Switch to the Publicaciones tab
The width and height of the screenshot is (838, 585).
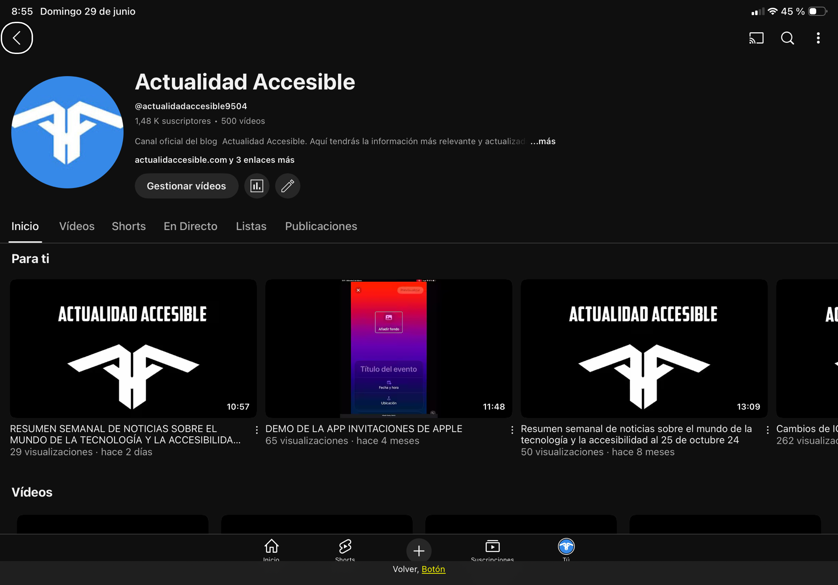pyautogui.click(x=321, y=227)
